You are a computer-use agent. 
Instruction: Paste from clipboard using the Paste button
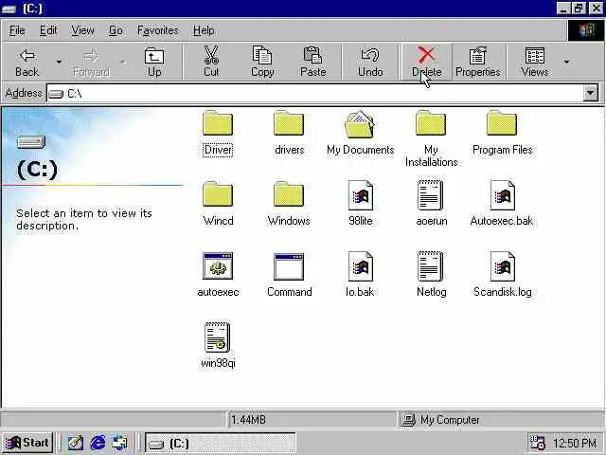(x=313, y=62)
